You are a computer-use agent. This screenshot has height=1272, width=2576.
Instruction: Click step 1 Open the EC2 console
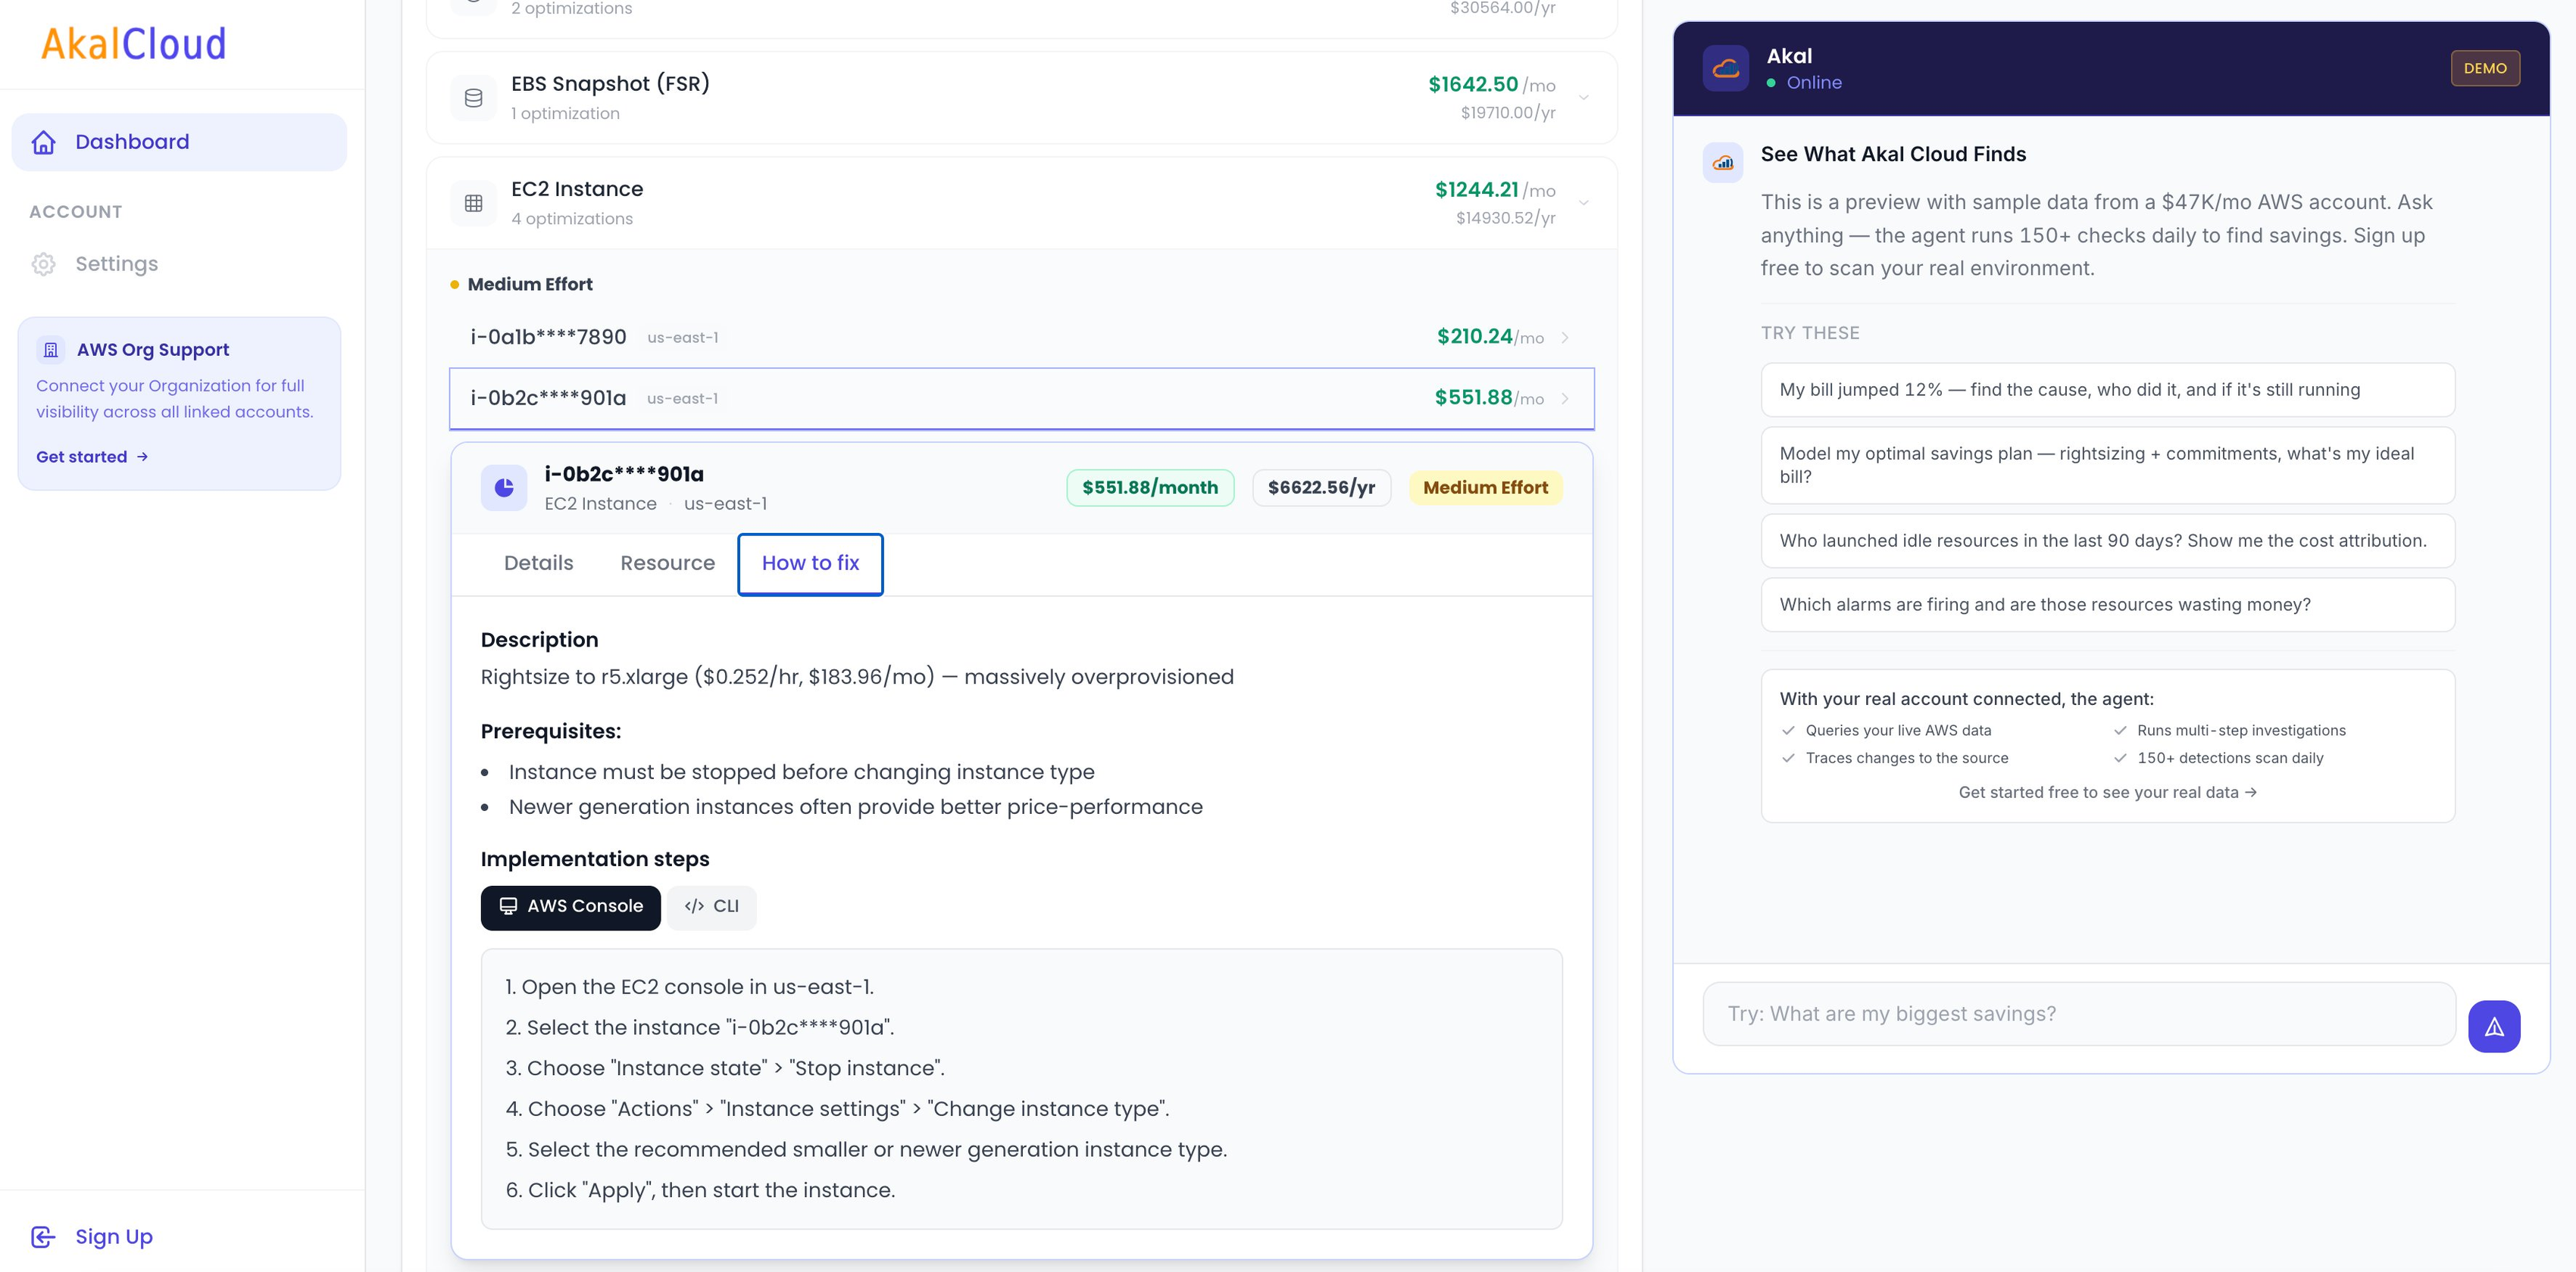coord(689,987)
